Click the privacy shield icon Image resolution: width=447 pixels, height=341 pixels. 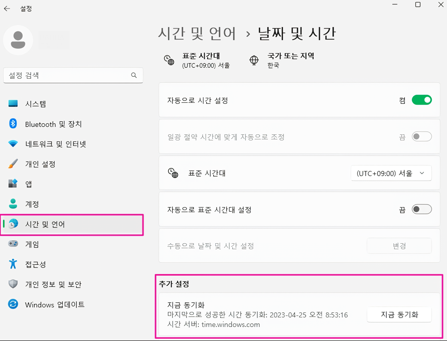13,284
